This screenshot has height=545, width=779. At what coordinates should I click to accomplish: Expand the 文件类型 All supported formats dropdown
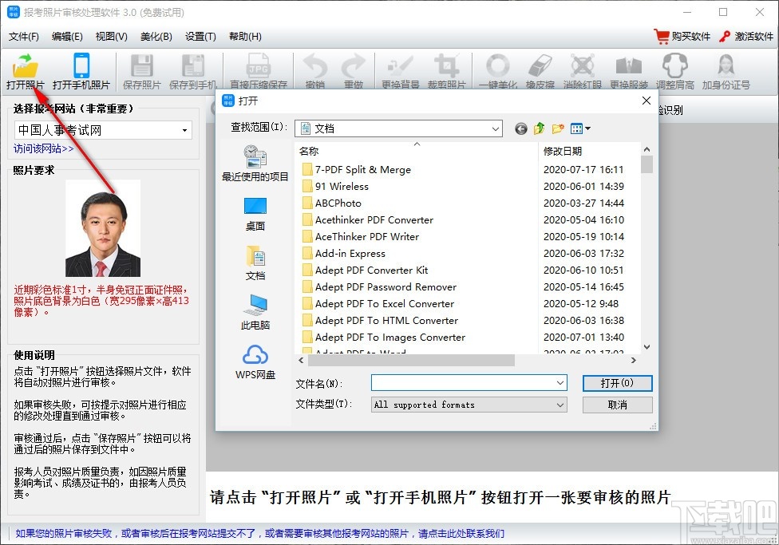(560, 405)
